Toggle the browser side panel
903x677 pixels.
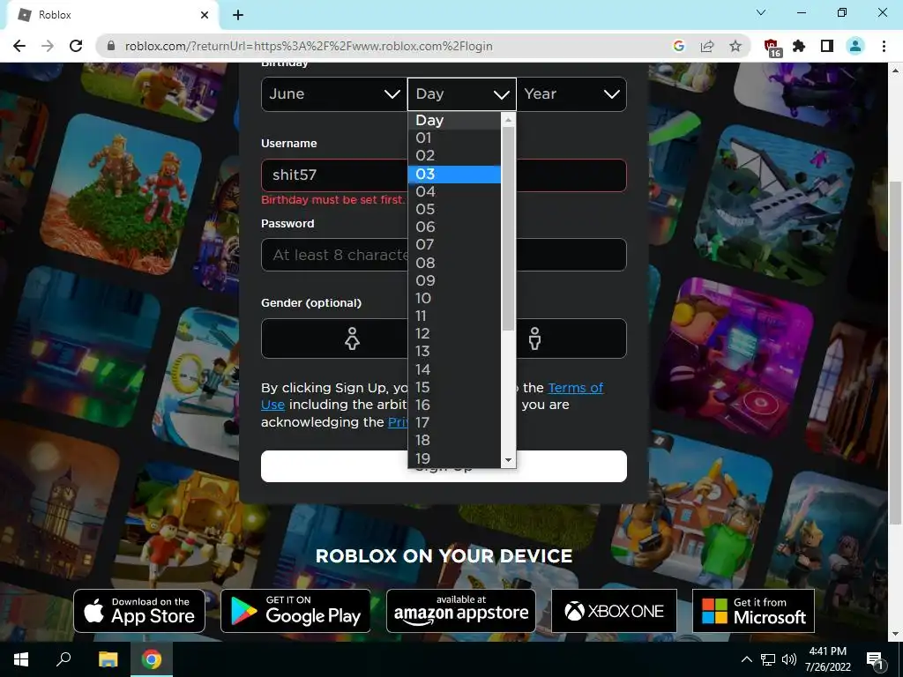827,46
